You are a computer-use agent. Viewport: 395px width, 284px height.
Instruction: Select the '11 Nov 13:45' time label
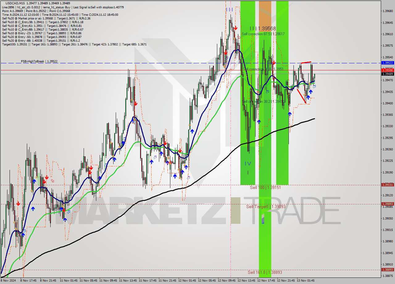pos(128,281)
